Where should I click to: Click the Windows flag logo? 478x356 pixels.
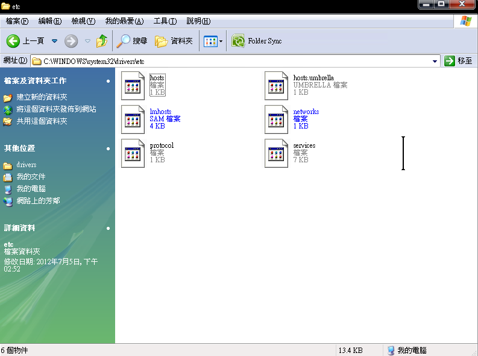pos(465,21)
